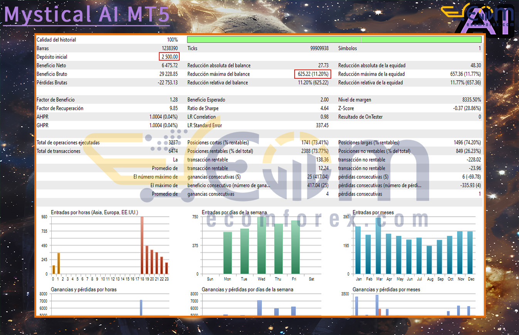Click the Fri bar in weekday entries chart
The height and width of the screenshot is (335, 519).
(295, 247)
